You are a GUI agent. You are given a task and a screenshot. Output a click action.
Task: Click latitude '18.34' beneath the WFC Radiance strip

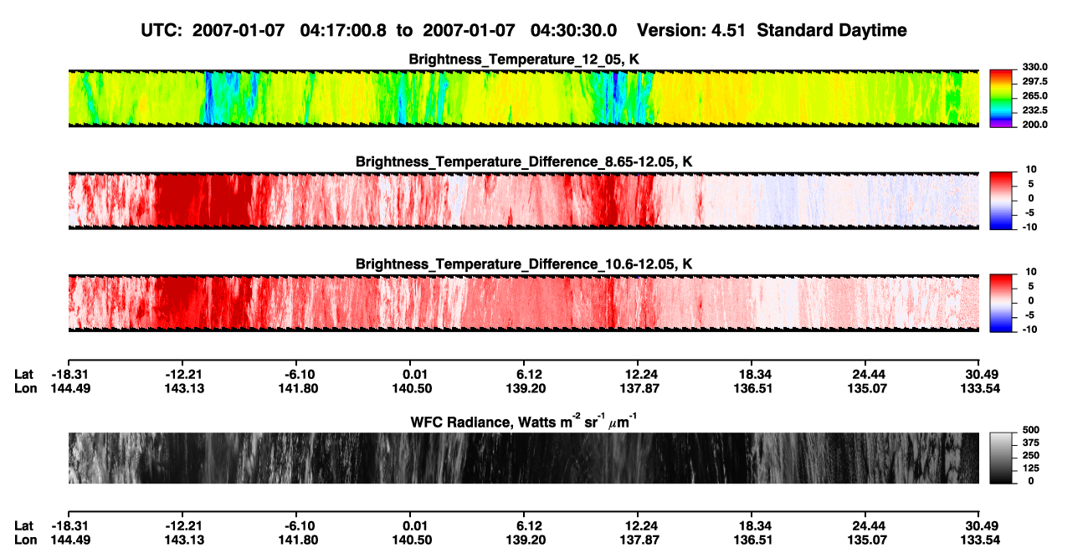pos(752,525)
